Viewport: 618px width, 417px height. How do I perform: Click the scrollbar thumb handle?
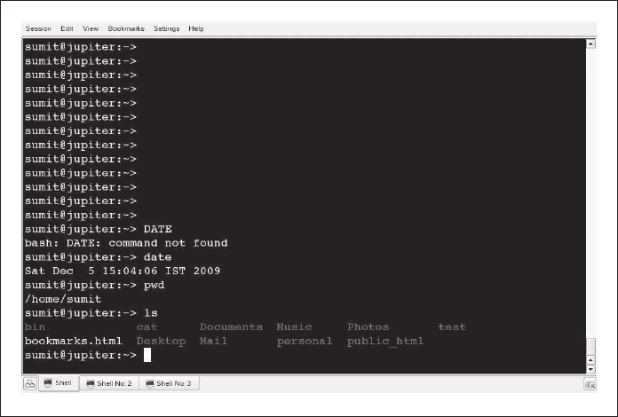(x=590, y=346)
